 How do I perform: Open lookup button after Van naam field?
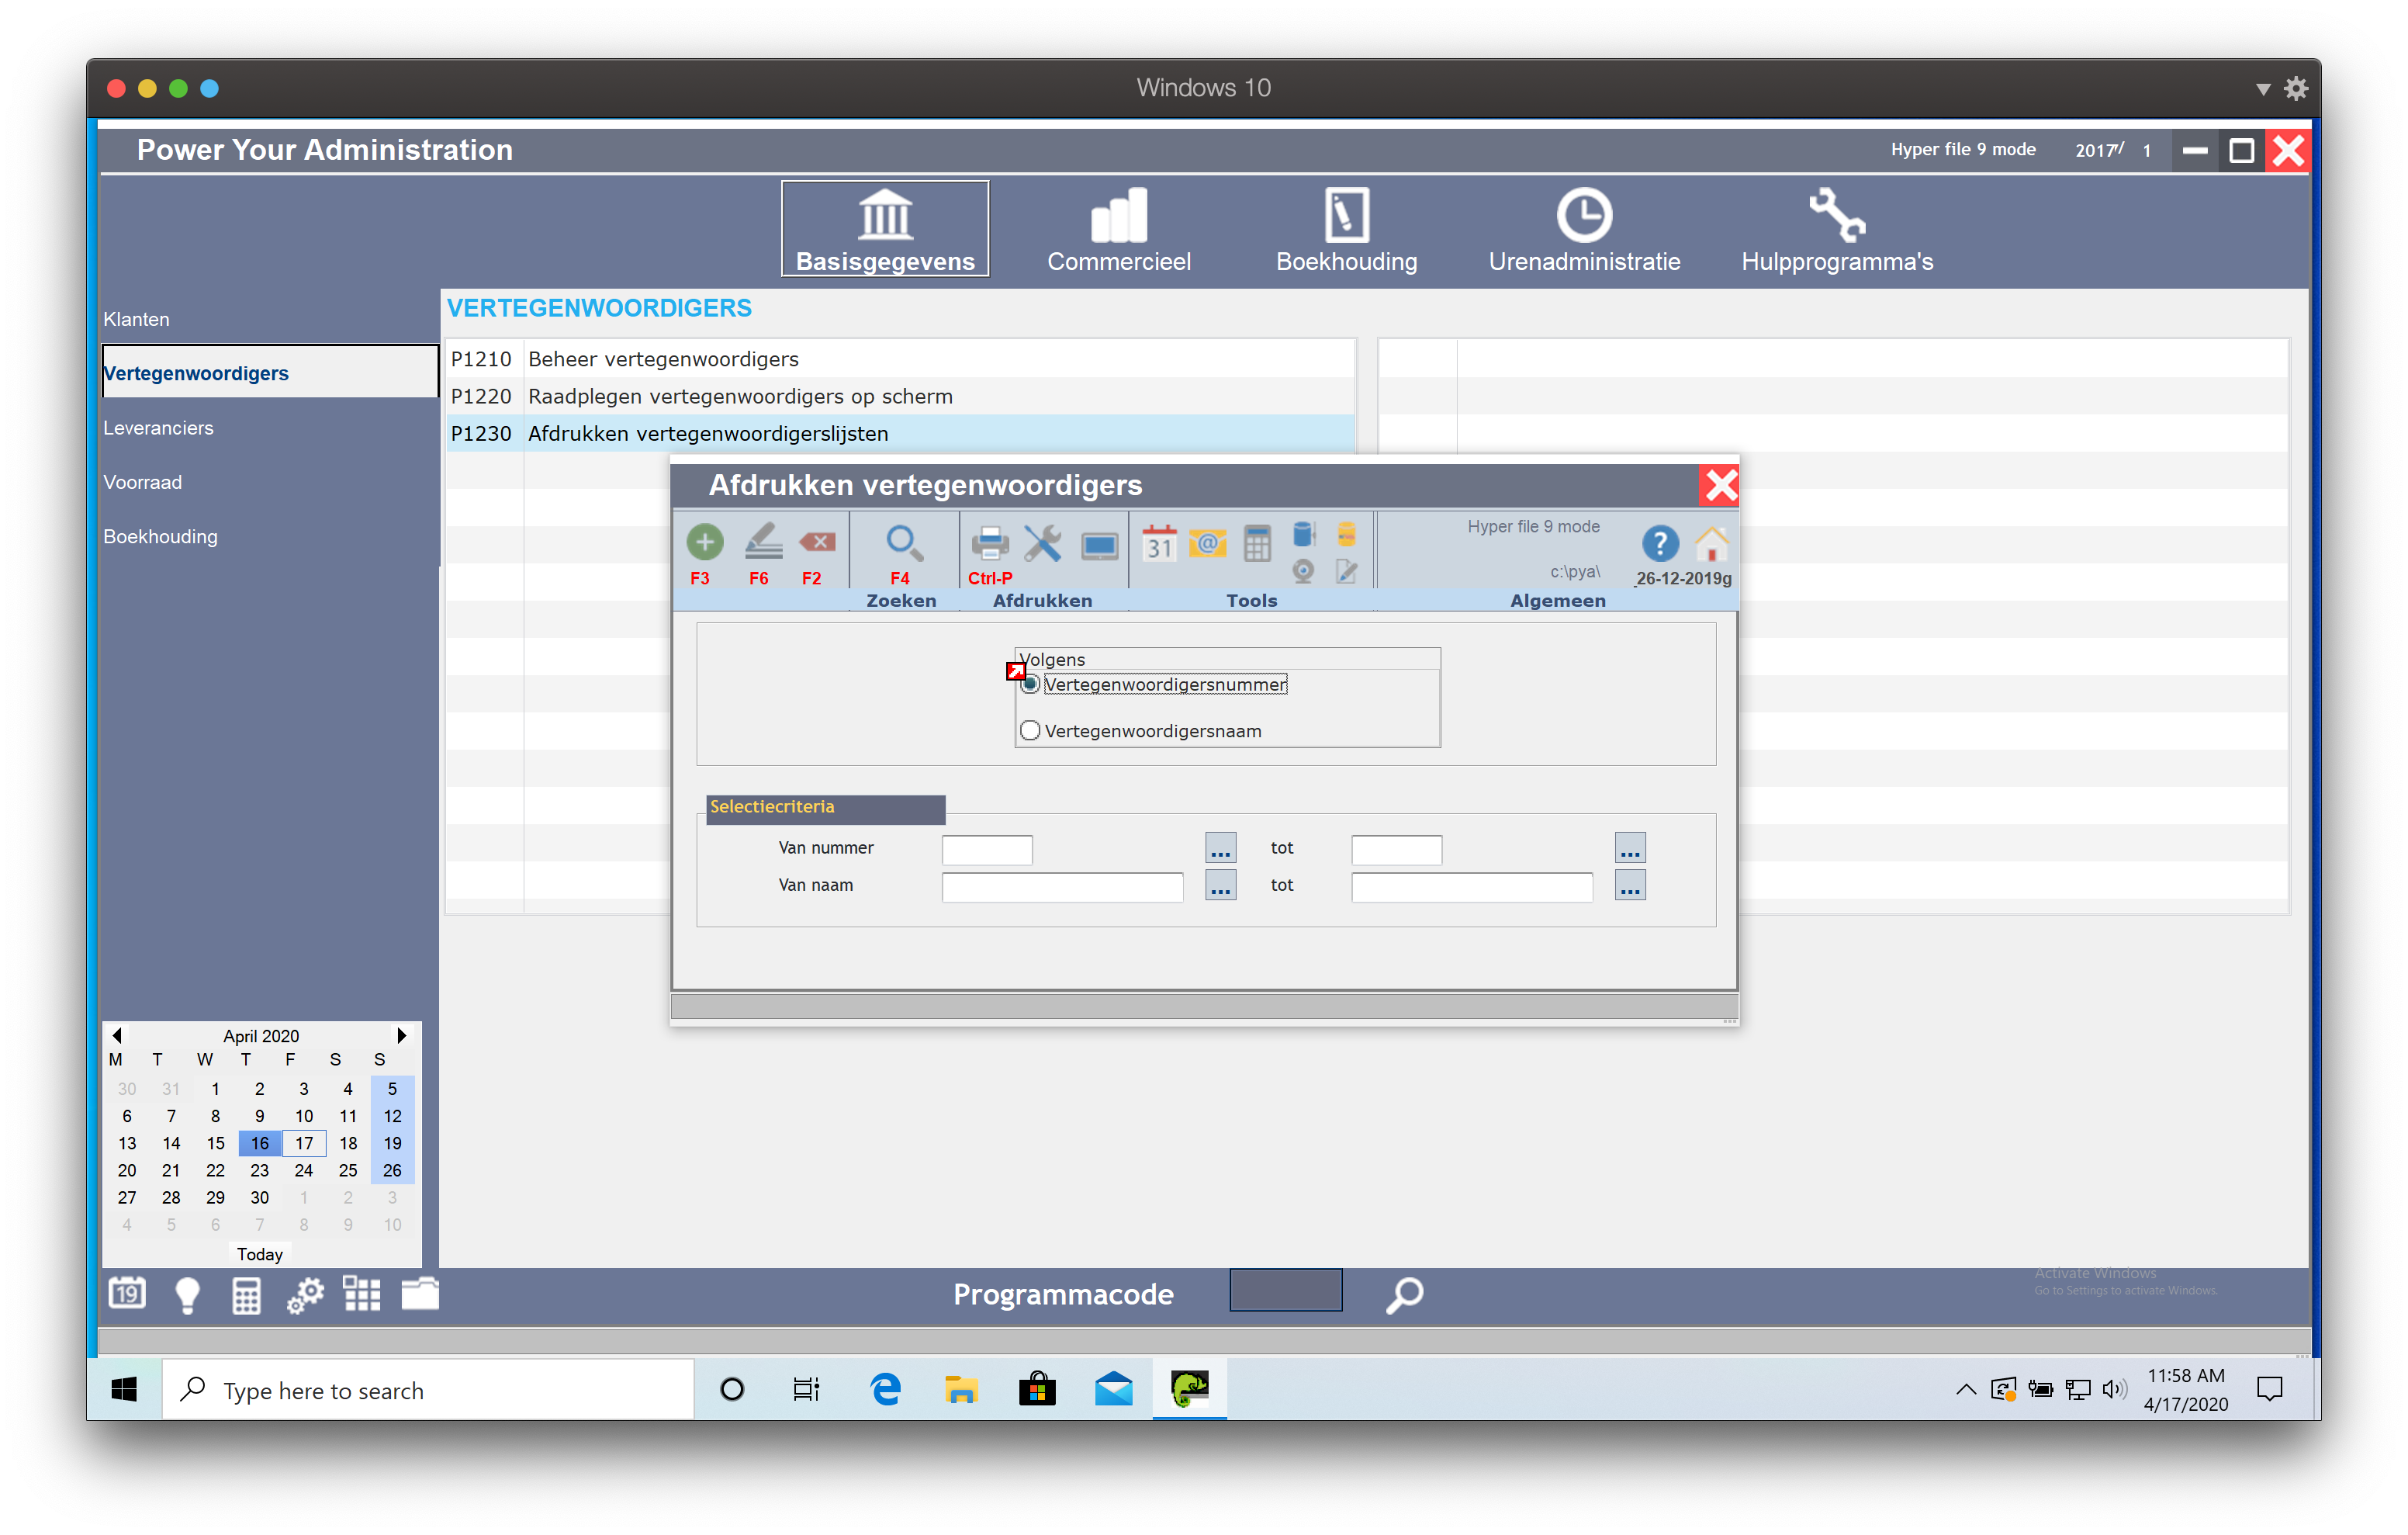point(1220,886)
